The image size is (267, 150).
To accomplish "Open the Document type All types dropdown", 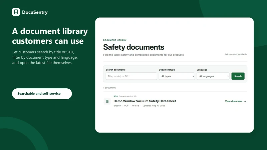I will [x=177, y=76].
